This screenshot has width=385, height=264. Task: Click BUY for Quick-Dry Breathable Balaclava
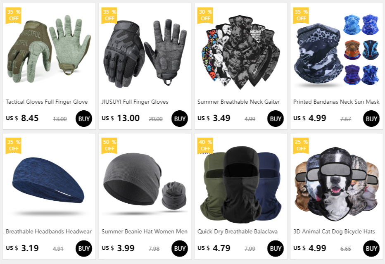tap(275, 249)
